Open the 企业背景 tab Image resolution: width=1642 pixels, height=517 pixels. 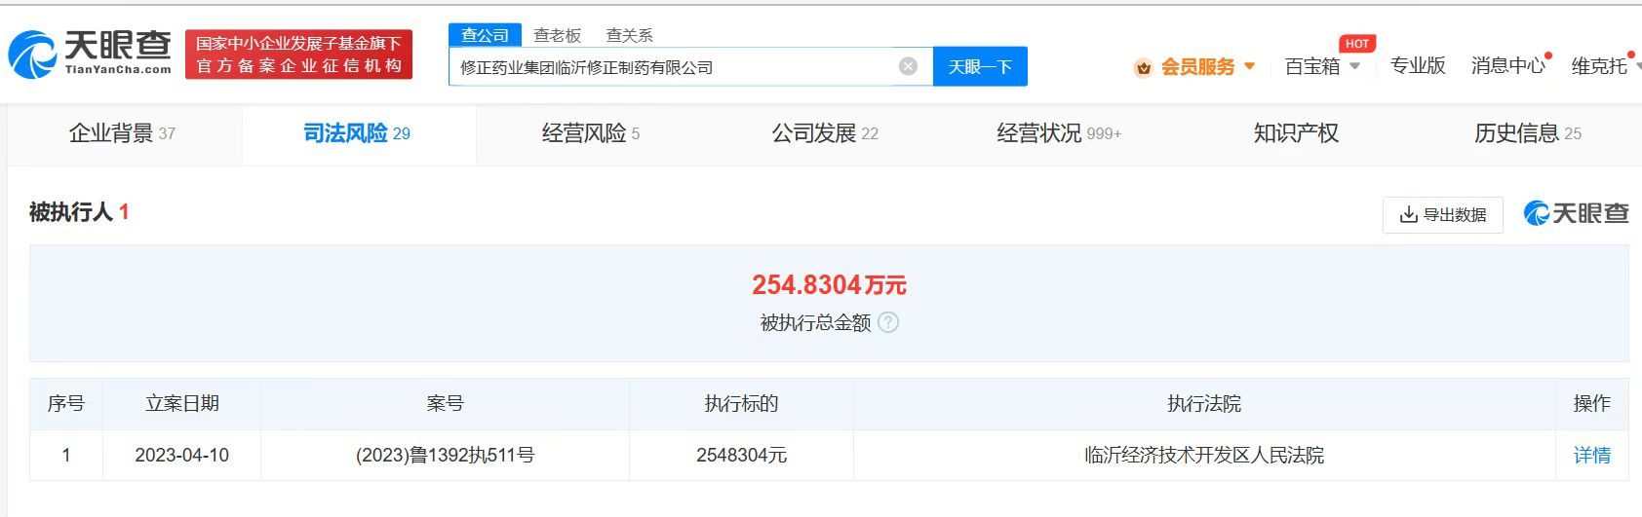tap(122, 133)
